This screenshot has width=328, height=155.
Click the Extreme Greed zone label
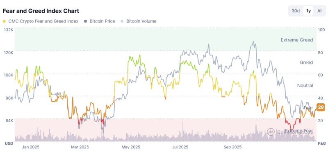tap(297, 40)
